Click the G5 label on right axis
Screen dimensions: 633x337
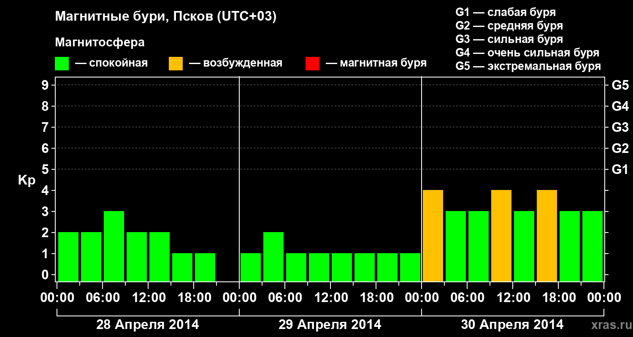[620, 85]
